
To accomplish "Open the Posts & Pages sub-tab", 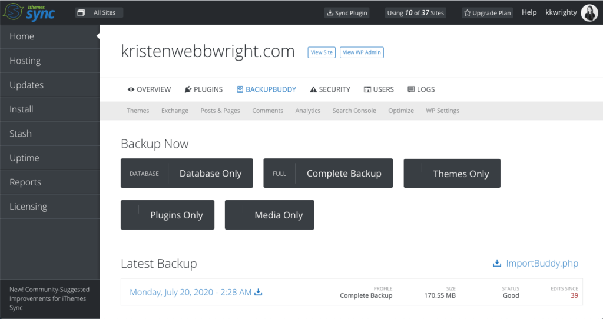I will tap(220, 111).
